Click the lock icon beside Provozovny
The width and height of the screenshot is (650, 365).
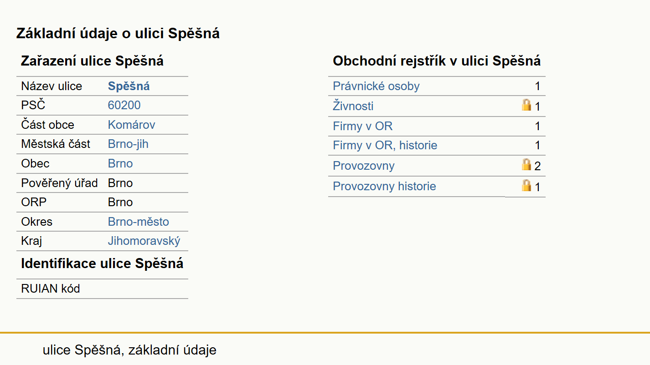(526, 164)
